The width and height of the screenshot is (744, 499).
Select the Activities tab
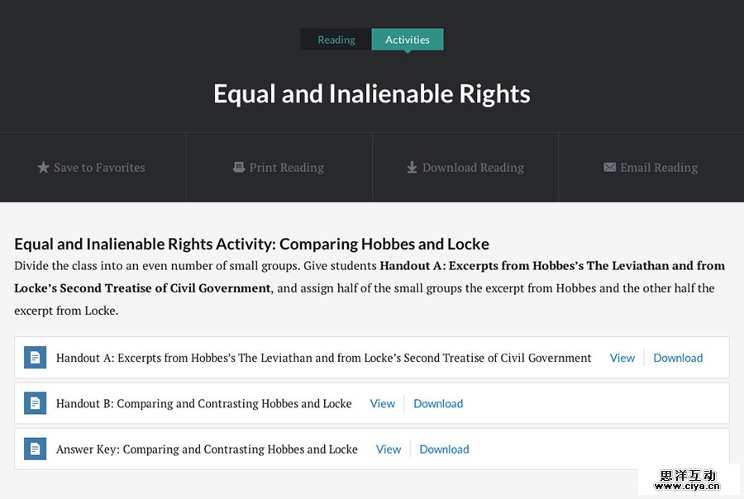(x=408, y=40)
